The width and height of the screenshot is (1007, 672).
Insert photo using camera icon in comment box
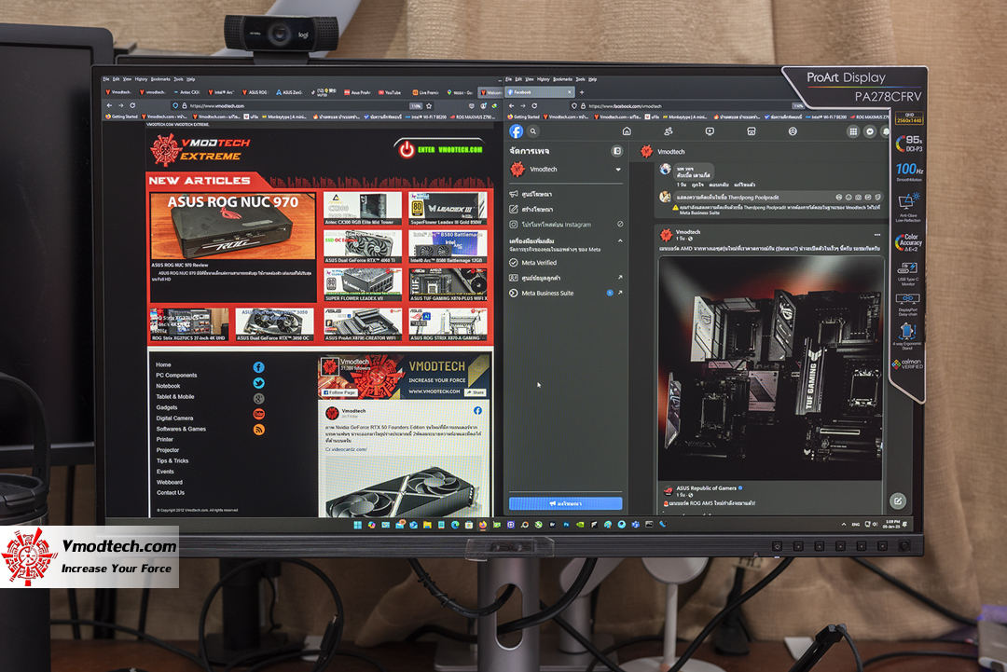tap(858, 198)
